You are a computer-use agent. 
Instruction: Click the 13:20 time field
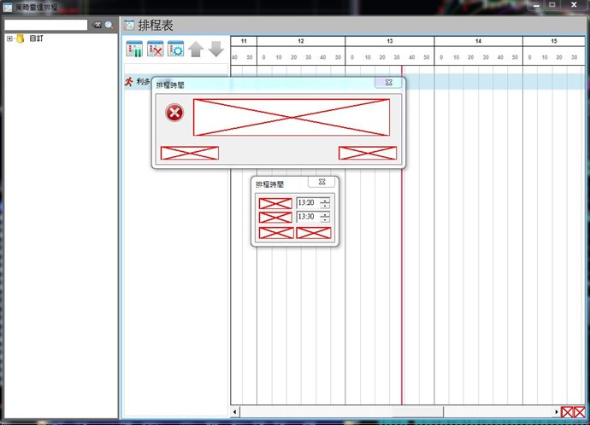[307, 203]
